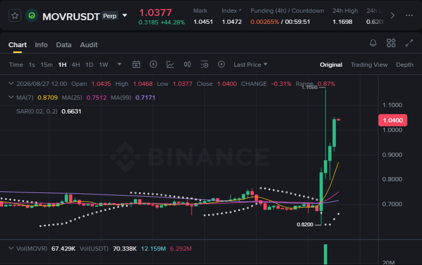Click the 0.6200 low price marker

pyautogui.click(x=305, y=224)
